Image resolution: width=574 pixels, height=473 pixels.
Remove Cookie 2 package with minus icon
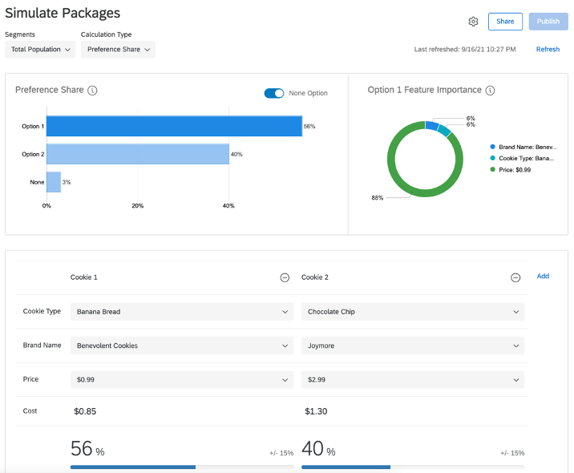pos(515,277)
